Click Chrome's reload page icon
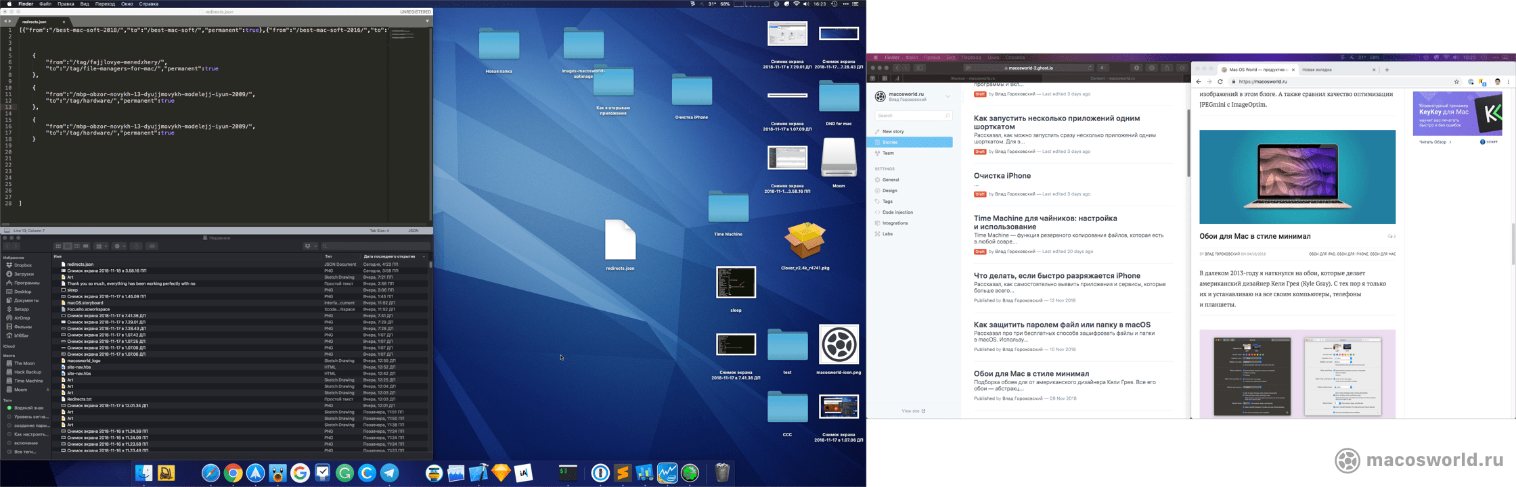Viewport: 1516px width, 487px height. click(x=1220, y=82)
